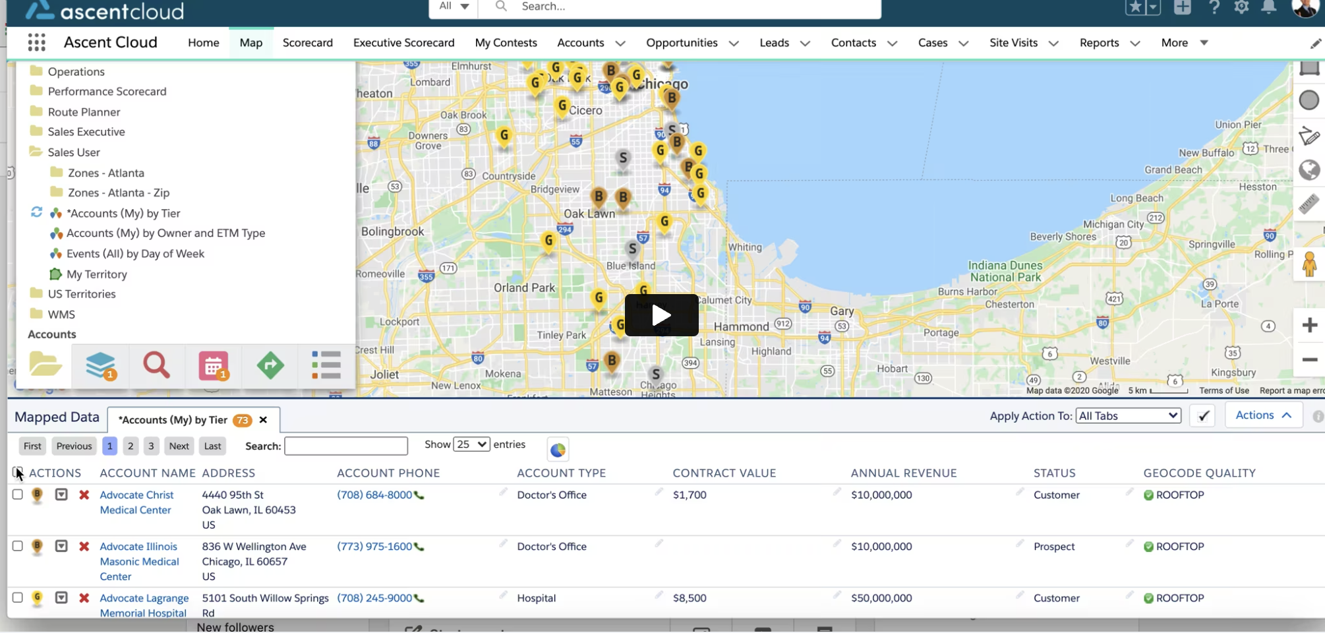This screenshot has height=633, width=1325.
Task: Open the schedule calendar icon
Action: tap(214, 365)
